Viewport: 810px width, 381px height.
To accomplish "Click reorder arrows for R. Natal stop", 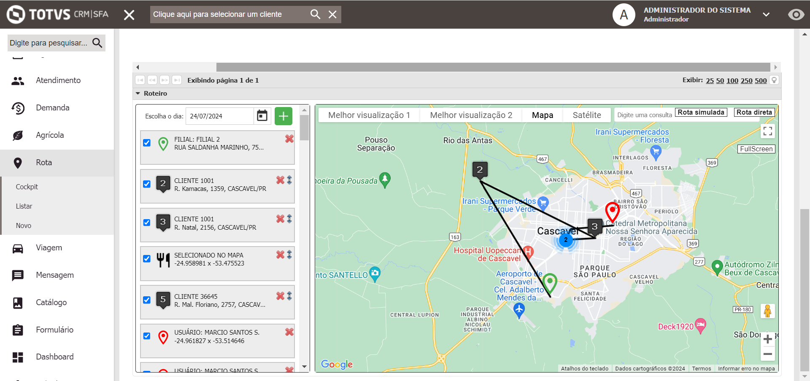I will [x=289, y=219].
